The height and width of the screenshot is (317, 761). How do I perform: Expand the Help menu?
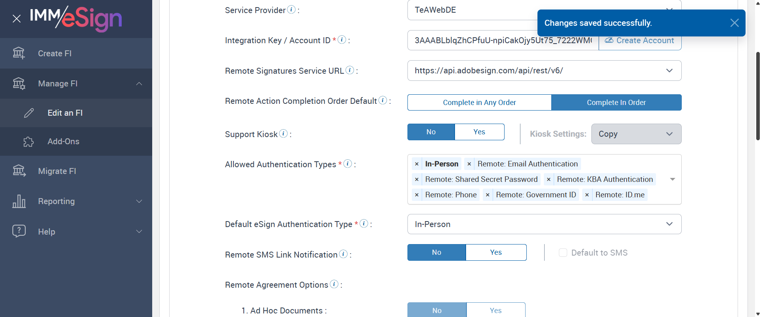139,231
